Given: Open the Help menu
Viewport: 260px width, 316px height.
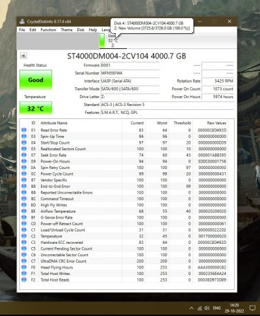Looking at the screenshot, I should (x=93, y=30).
